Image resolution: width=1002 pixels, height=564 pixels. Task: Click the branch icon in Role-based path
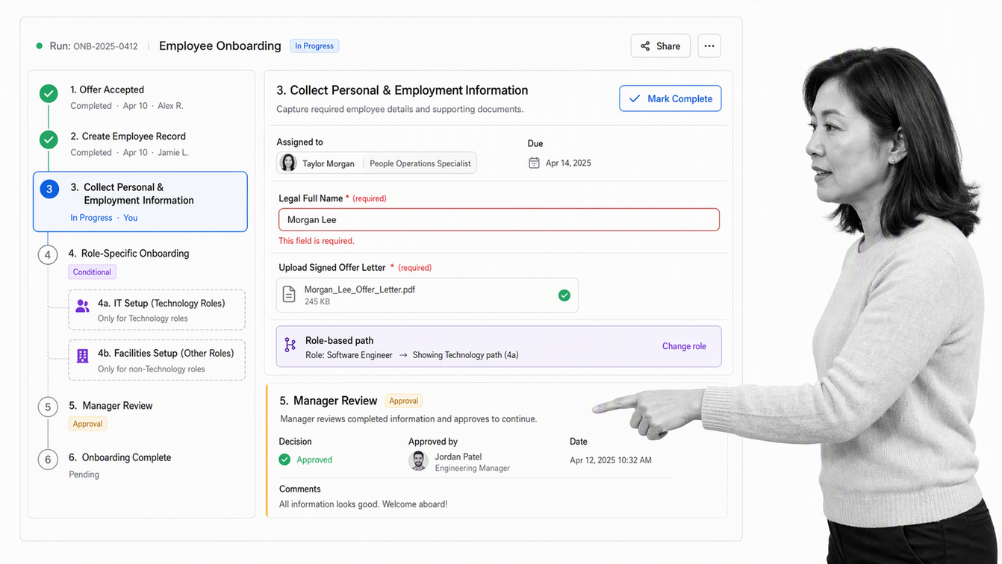(290, 345)
